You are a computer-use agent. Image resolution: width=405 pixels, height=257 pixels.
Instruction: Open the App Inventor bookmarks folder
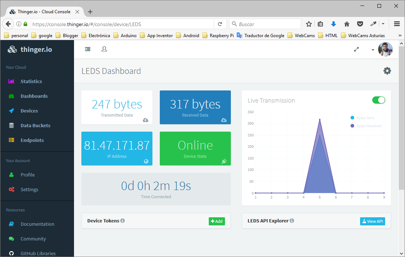pyautogui.click(x=156, y=35)
